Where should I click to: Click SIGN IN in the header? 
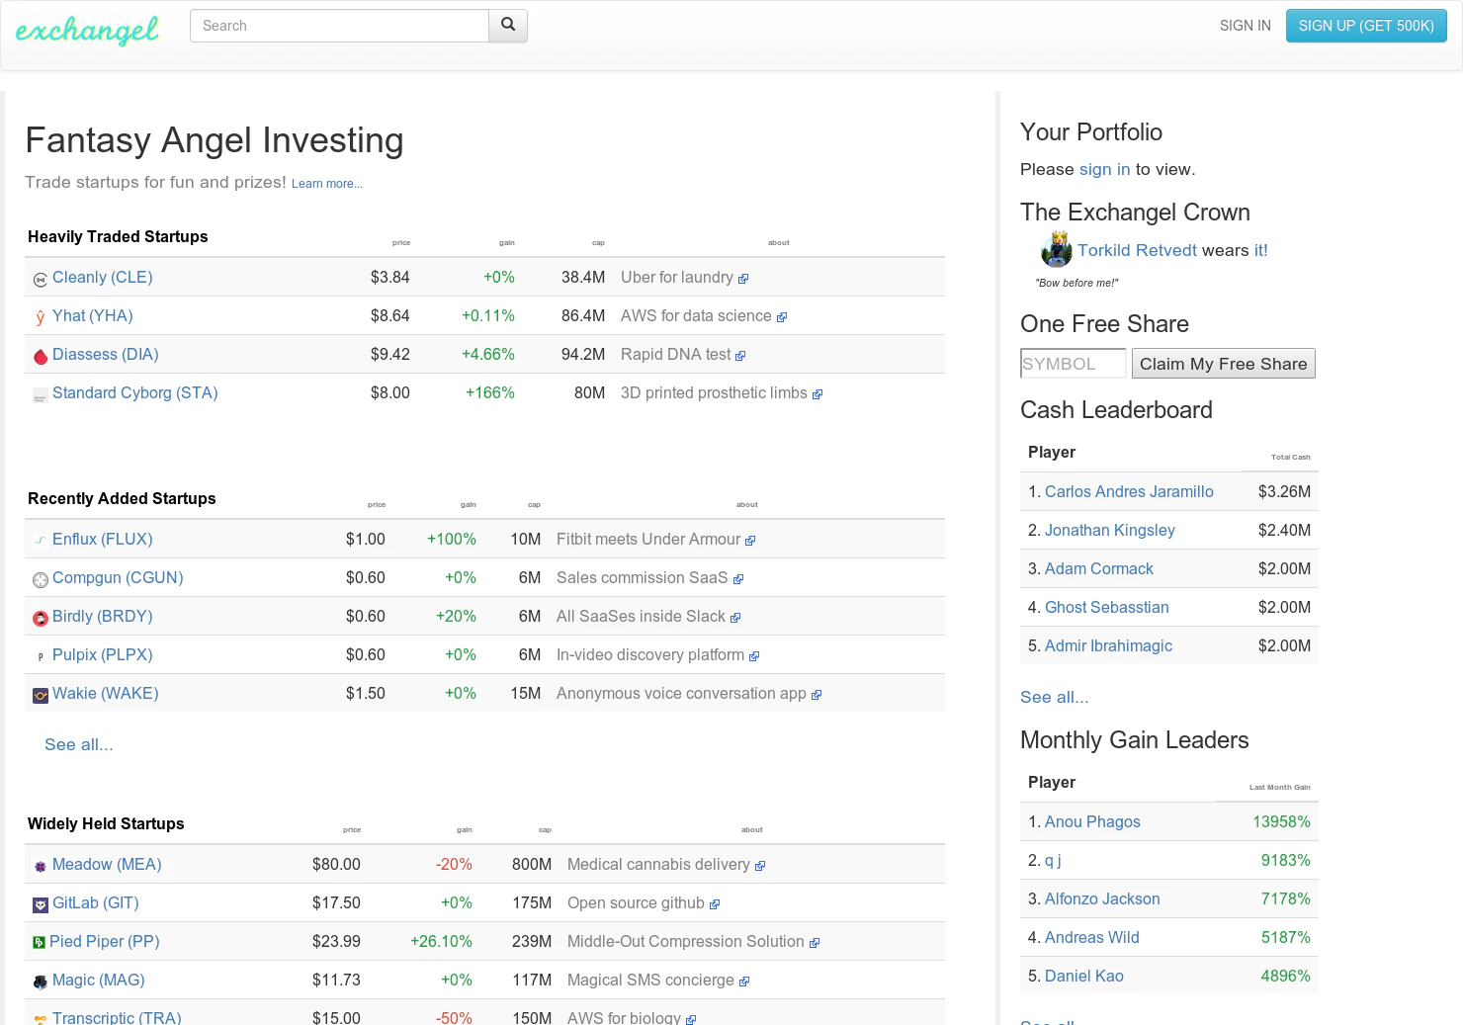1246,26
